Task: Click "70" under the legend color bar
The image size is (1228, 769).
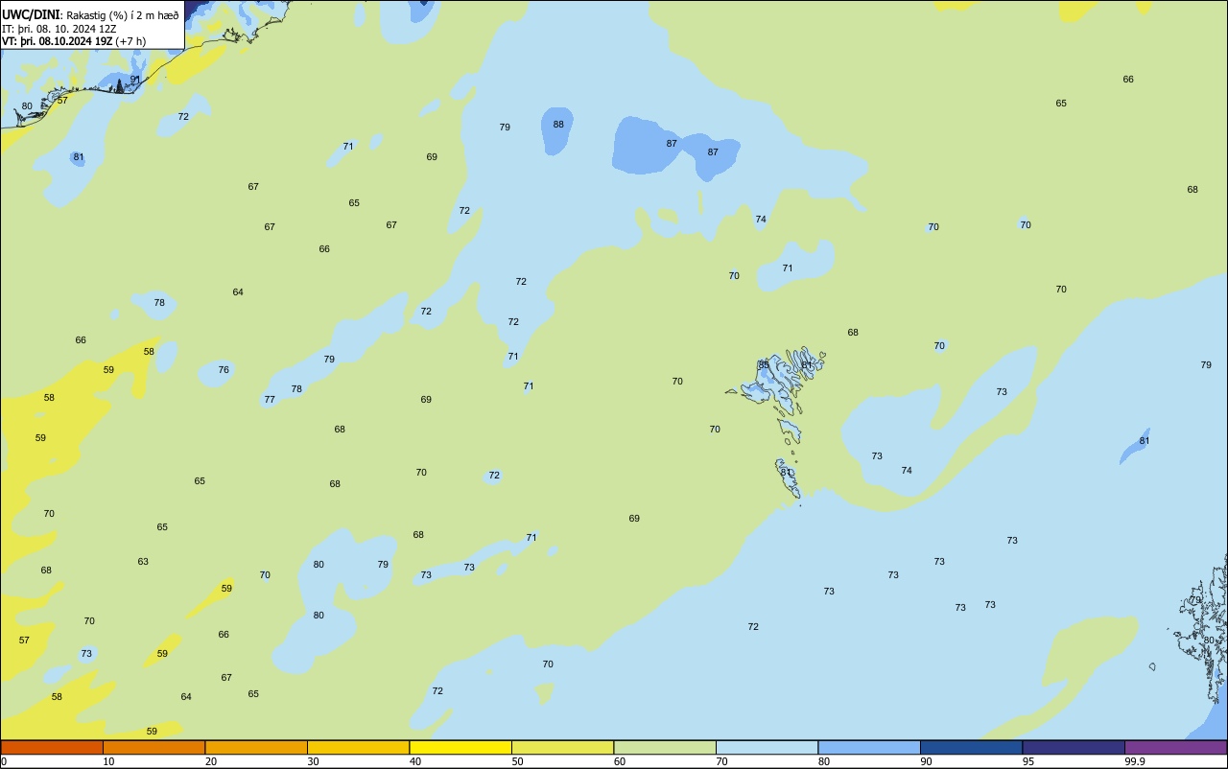Action: [721, 761]
